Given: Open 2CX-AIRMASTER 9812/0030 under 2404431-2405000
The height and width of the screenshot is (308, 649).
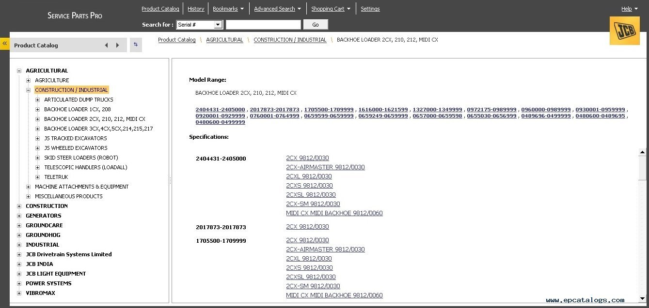Looking at the screenshot, I should point(325,167).
